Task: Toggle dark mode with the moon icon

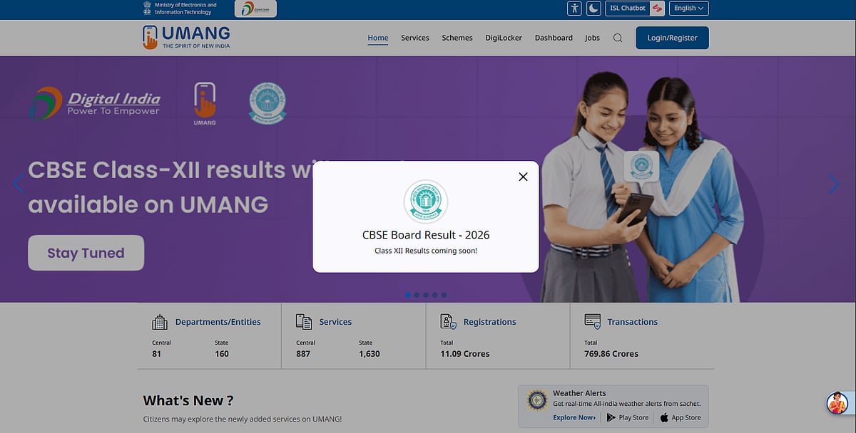Action: [594, 9]
